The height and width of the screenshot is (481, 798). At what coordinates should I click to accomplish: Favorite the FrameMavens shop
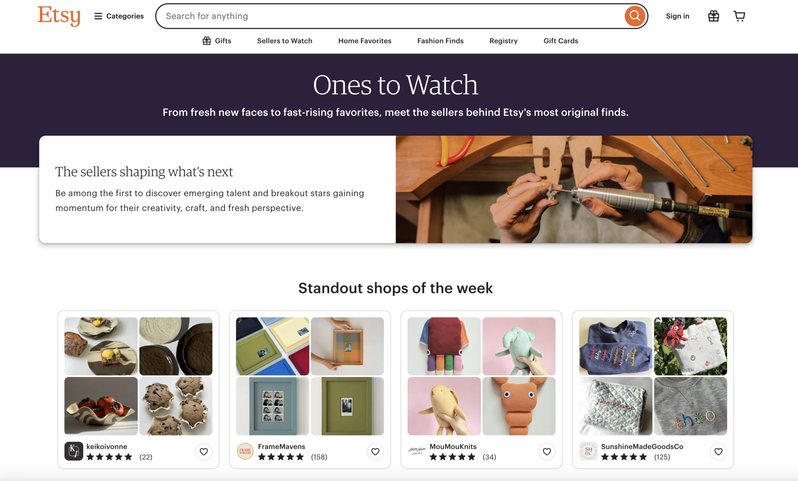[x=375, y=451]
